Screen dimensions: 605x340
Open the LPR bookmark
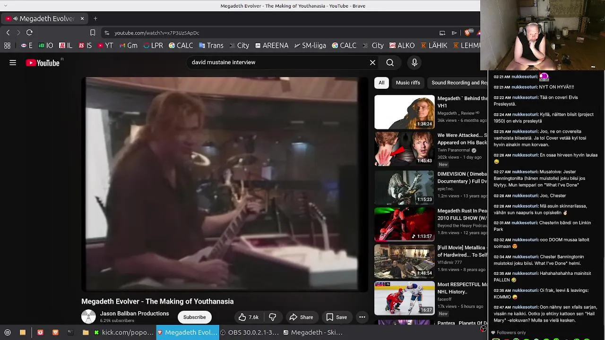pyautogui.click(x=153, y=46)
